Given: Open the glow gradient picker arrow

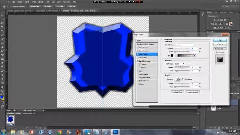Looking at the screenshot, I should [x=195, y=55].
